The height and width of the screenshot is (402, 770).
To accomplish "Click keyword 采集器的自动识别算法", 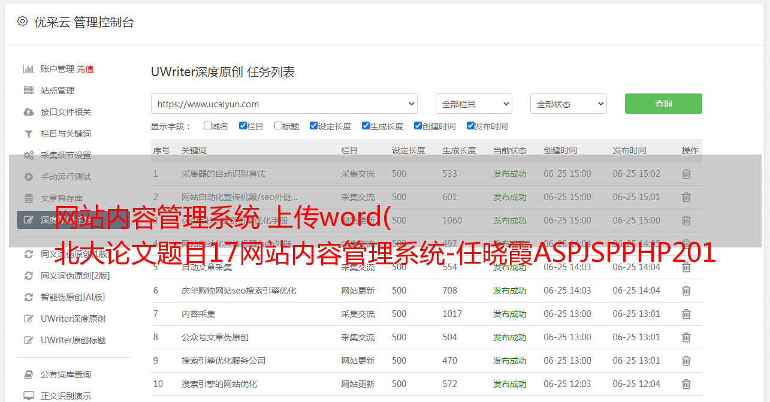I will pyautogui.click(x=224, y=174).
